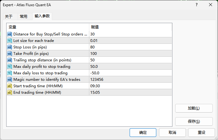The width and height of the screenshot is (218, 140).
Task: Click the string icon beside Start trading time
Action: (10, 86)
